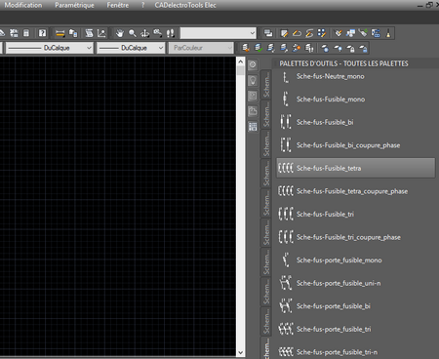Viewport: 439px width, 359px height.
Task: Click the clipboard paste icon
Action: pos(73,33)
